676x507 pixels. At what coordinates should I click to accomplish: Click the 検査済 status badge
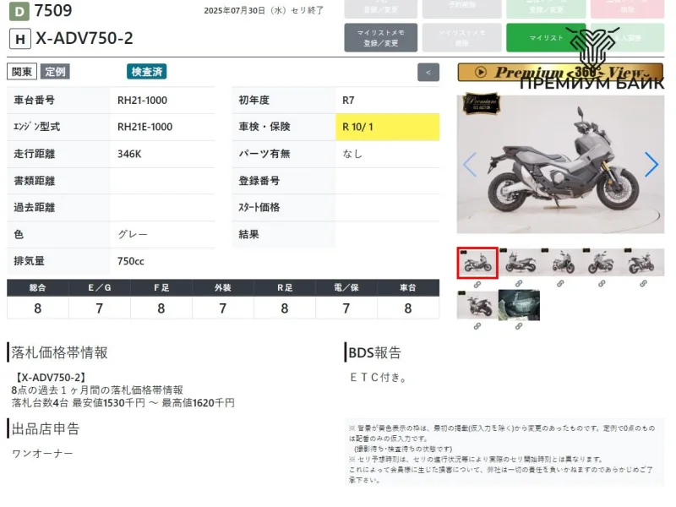coord(147,72)
